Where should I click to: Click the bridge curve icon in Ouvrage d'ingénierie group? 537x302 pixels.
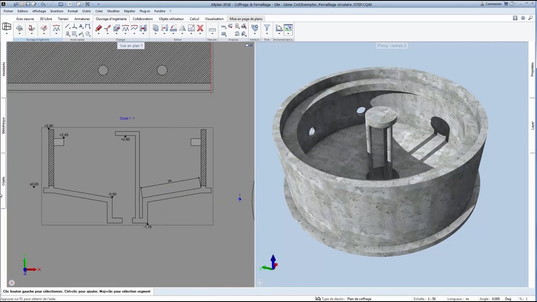click(56, 28)
